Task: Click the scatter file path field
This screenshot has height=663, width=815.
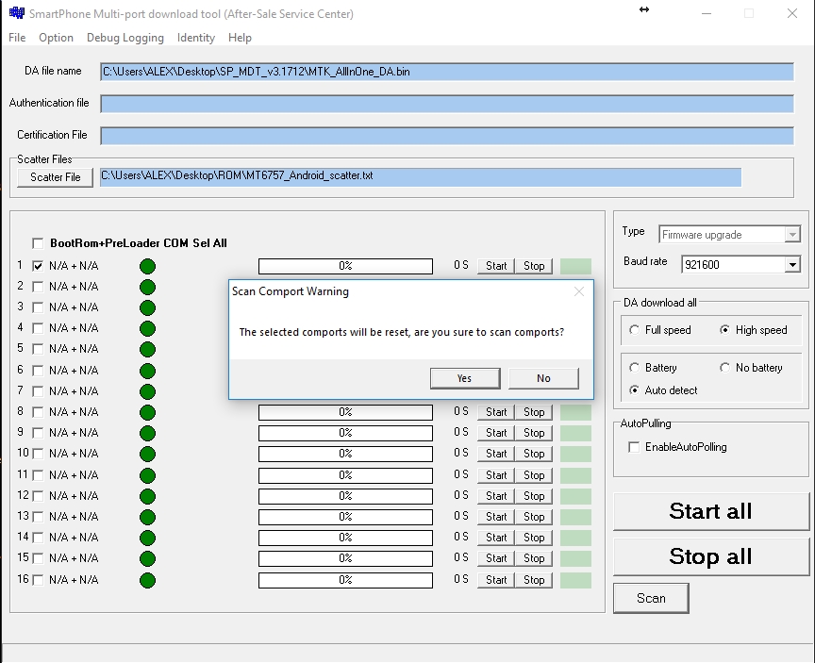Action: click(421, 176)
